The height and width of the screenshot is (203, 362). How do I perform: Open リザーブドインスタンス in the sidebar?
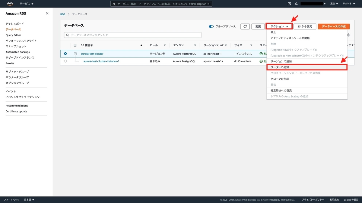(x=20, y=57)
